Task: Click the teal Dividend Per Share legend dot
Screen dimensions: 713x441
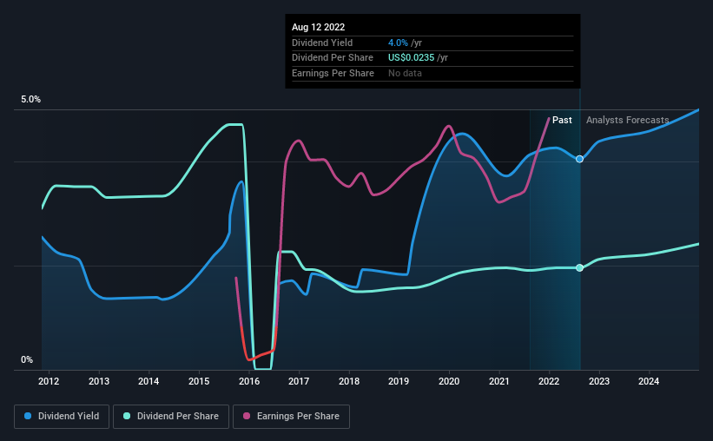Action: 127,416
